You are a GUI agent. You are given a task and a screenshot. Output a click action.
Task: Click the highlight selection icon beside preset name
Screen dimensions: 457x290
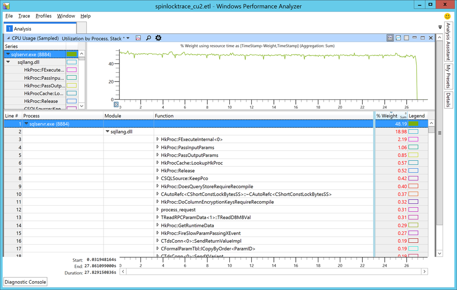(x=138, y=38)
